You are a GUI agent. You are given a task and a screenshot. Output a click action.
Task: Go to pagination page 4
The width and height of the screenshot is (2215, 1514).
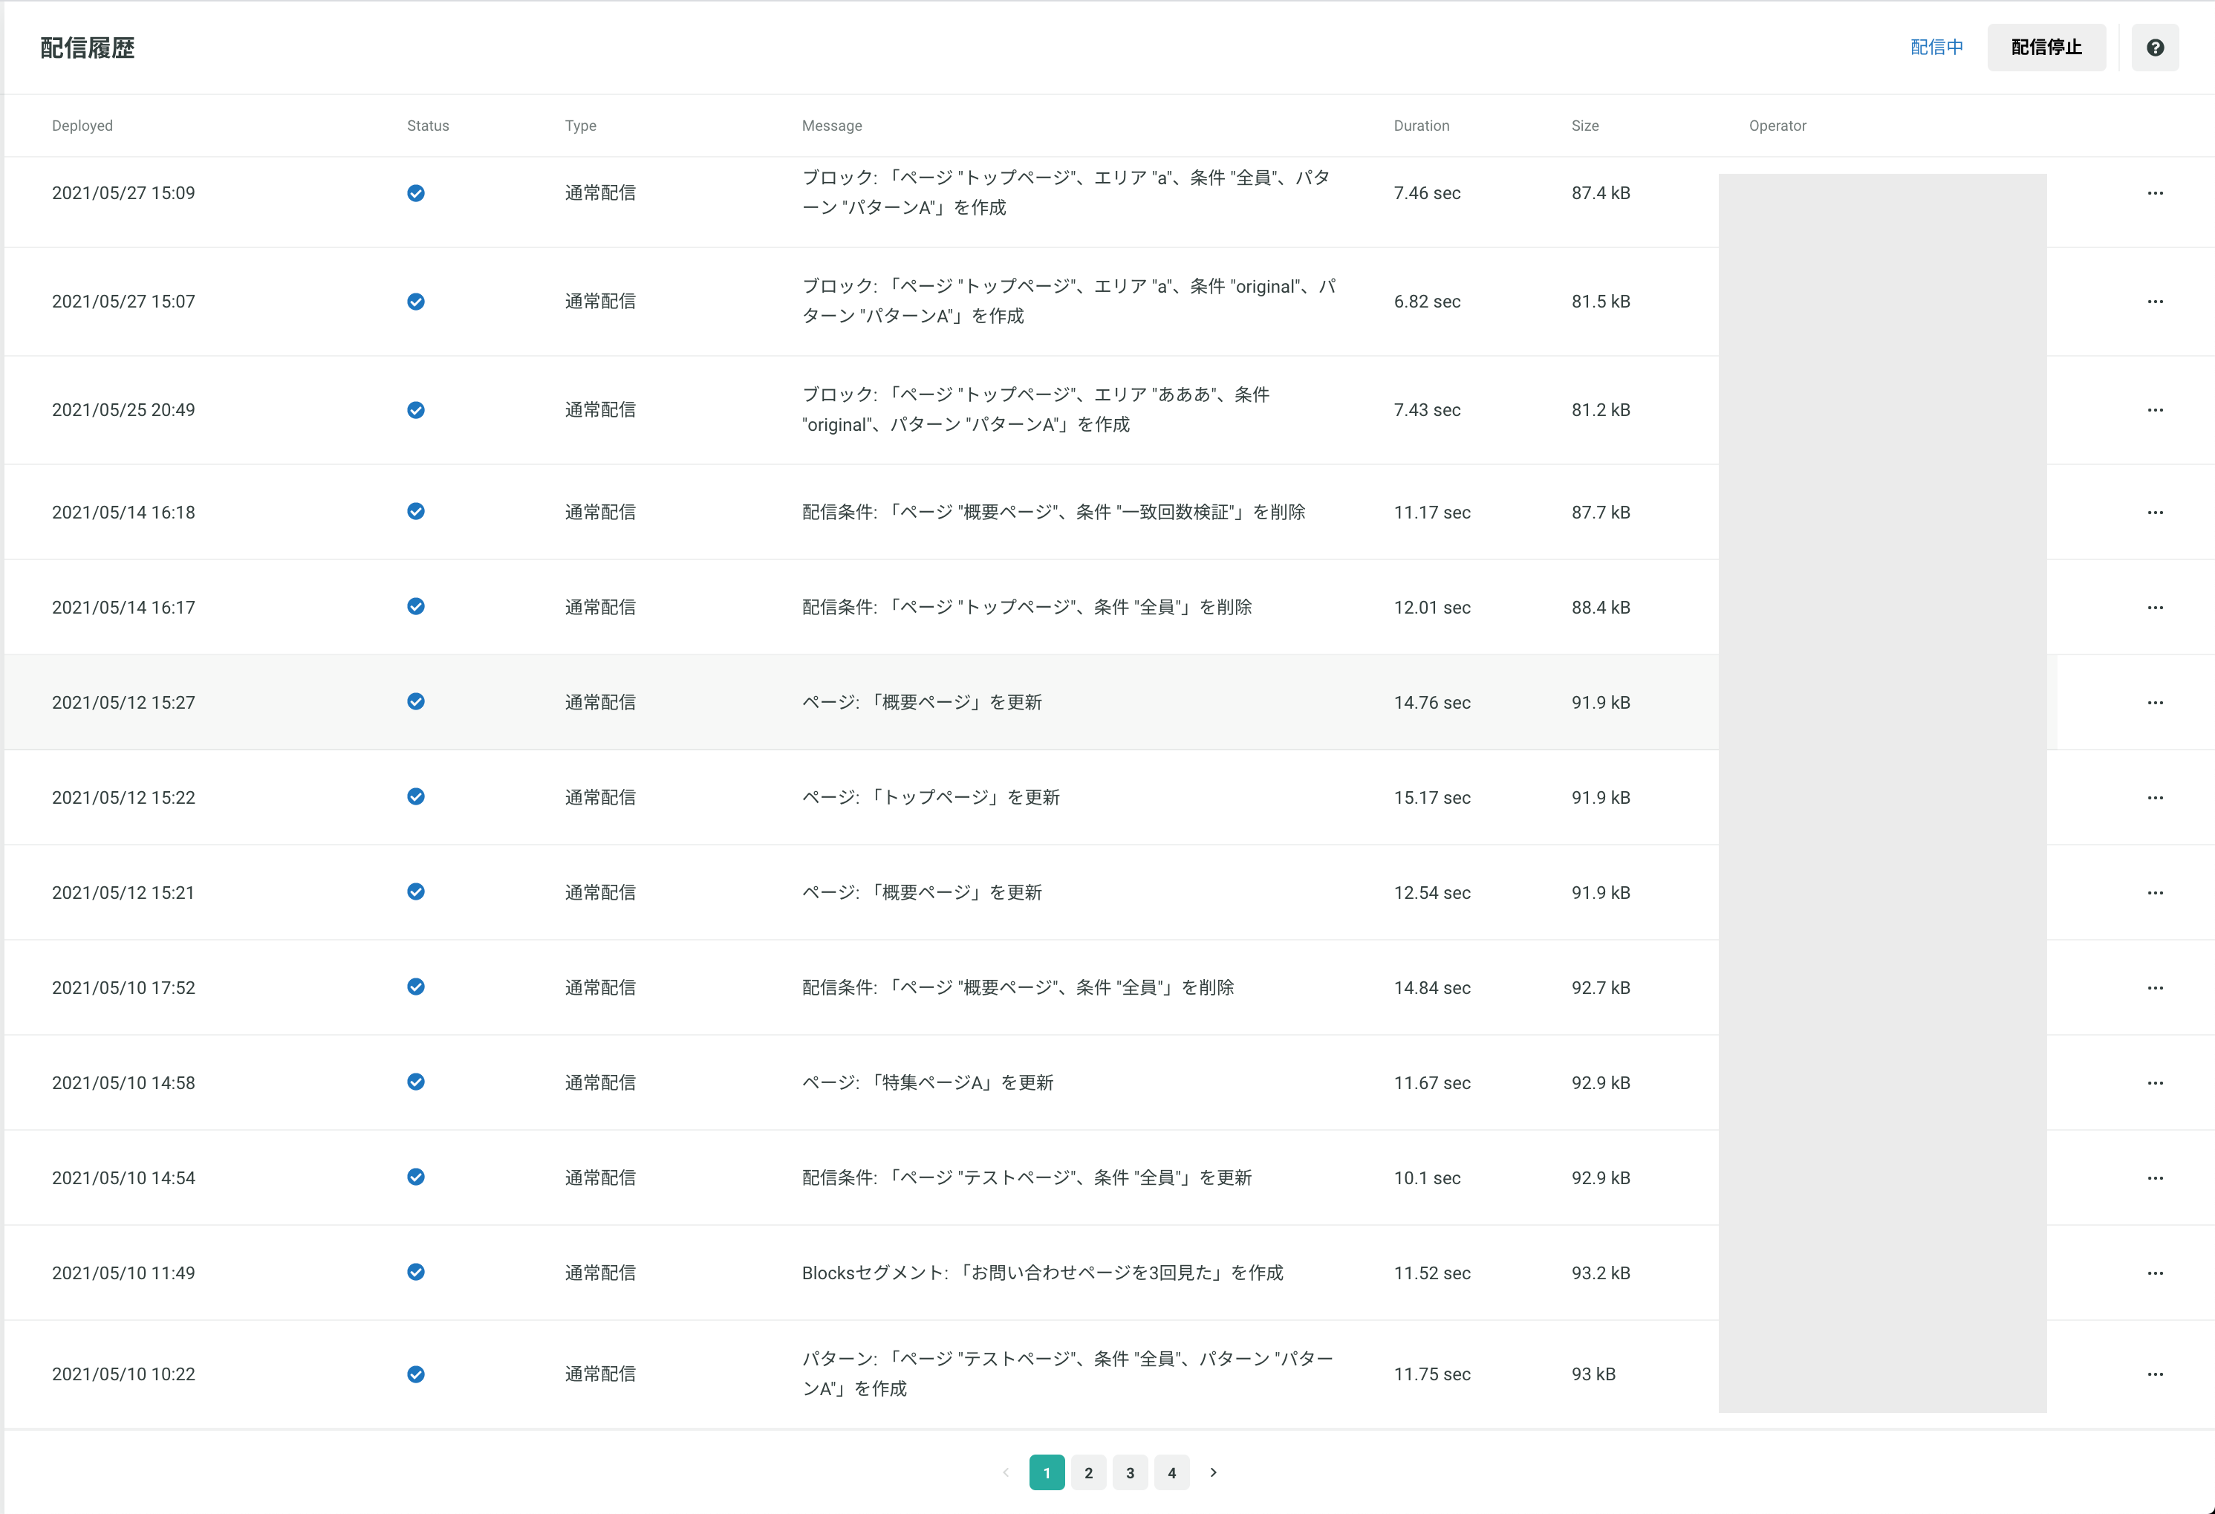[x=1171, y=1472]
